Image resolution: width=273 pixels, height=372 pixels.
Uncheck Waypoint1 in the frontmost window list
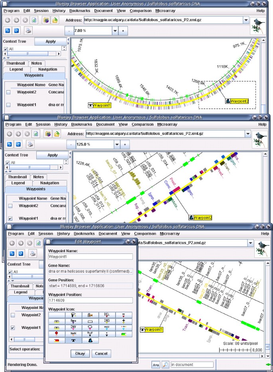pos(13,328)
